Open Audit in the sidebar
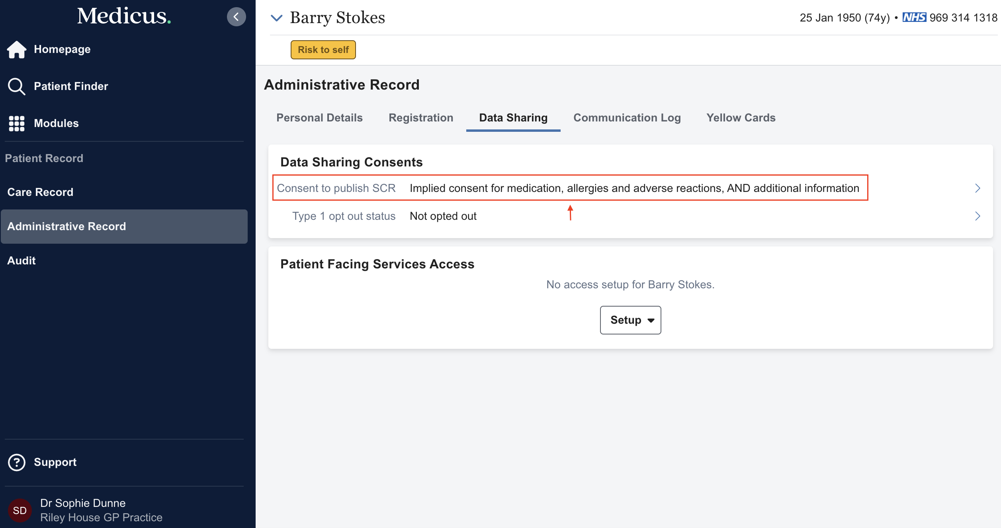The image size is (1001, 528). [22, 260]
